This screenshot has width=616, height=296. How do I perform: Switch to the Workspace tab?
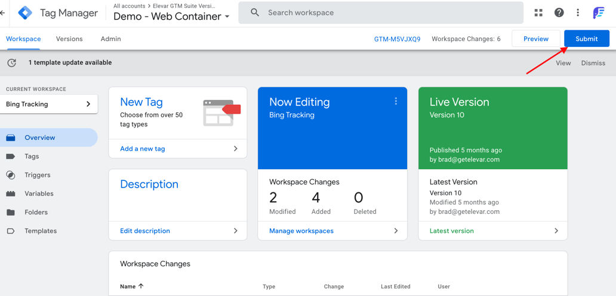click(23, 39)
